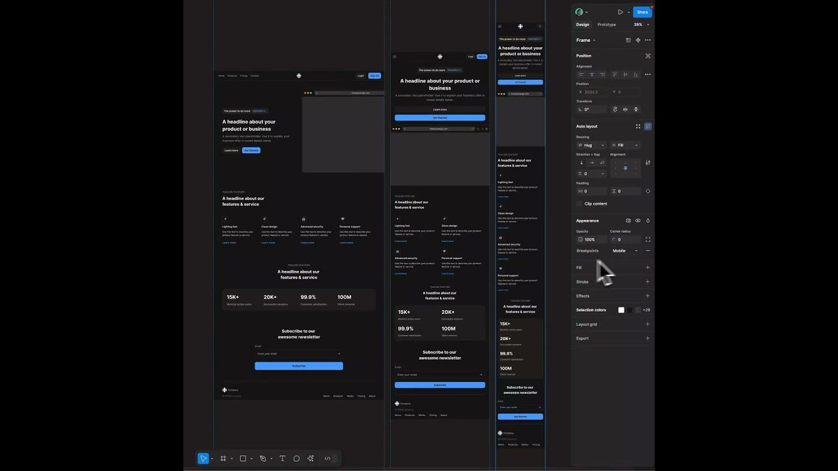Select wrap direction option
The height and width of the screenshot is (471, 838).
(602, 162)
